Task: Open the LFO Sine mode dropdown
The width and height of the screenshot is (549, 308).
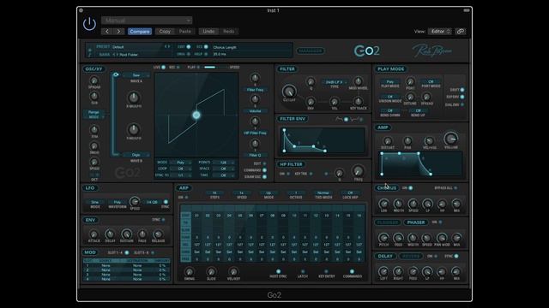Action: pyautogui.click(x=95, y=202)
